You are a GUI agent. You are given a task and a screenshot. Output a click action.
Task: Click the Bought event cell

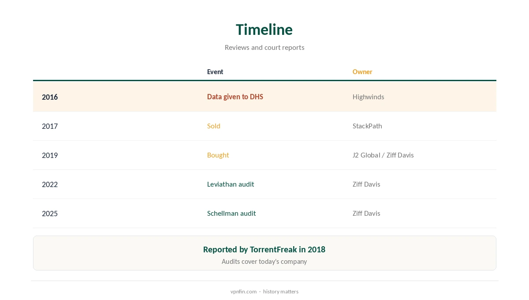click(218, 155)
